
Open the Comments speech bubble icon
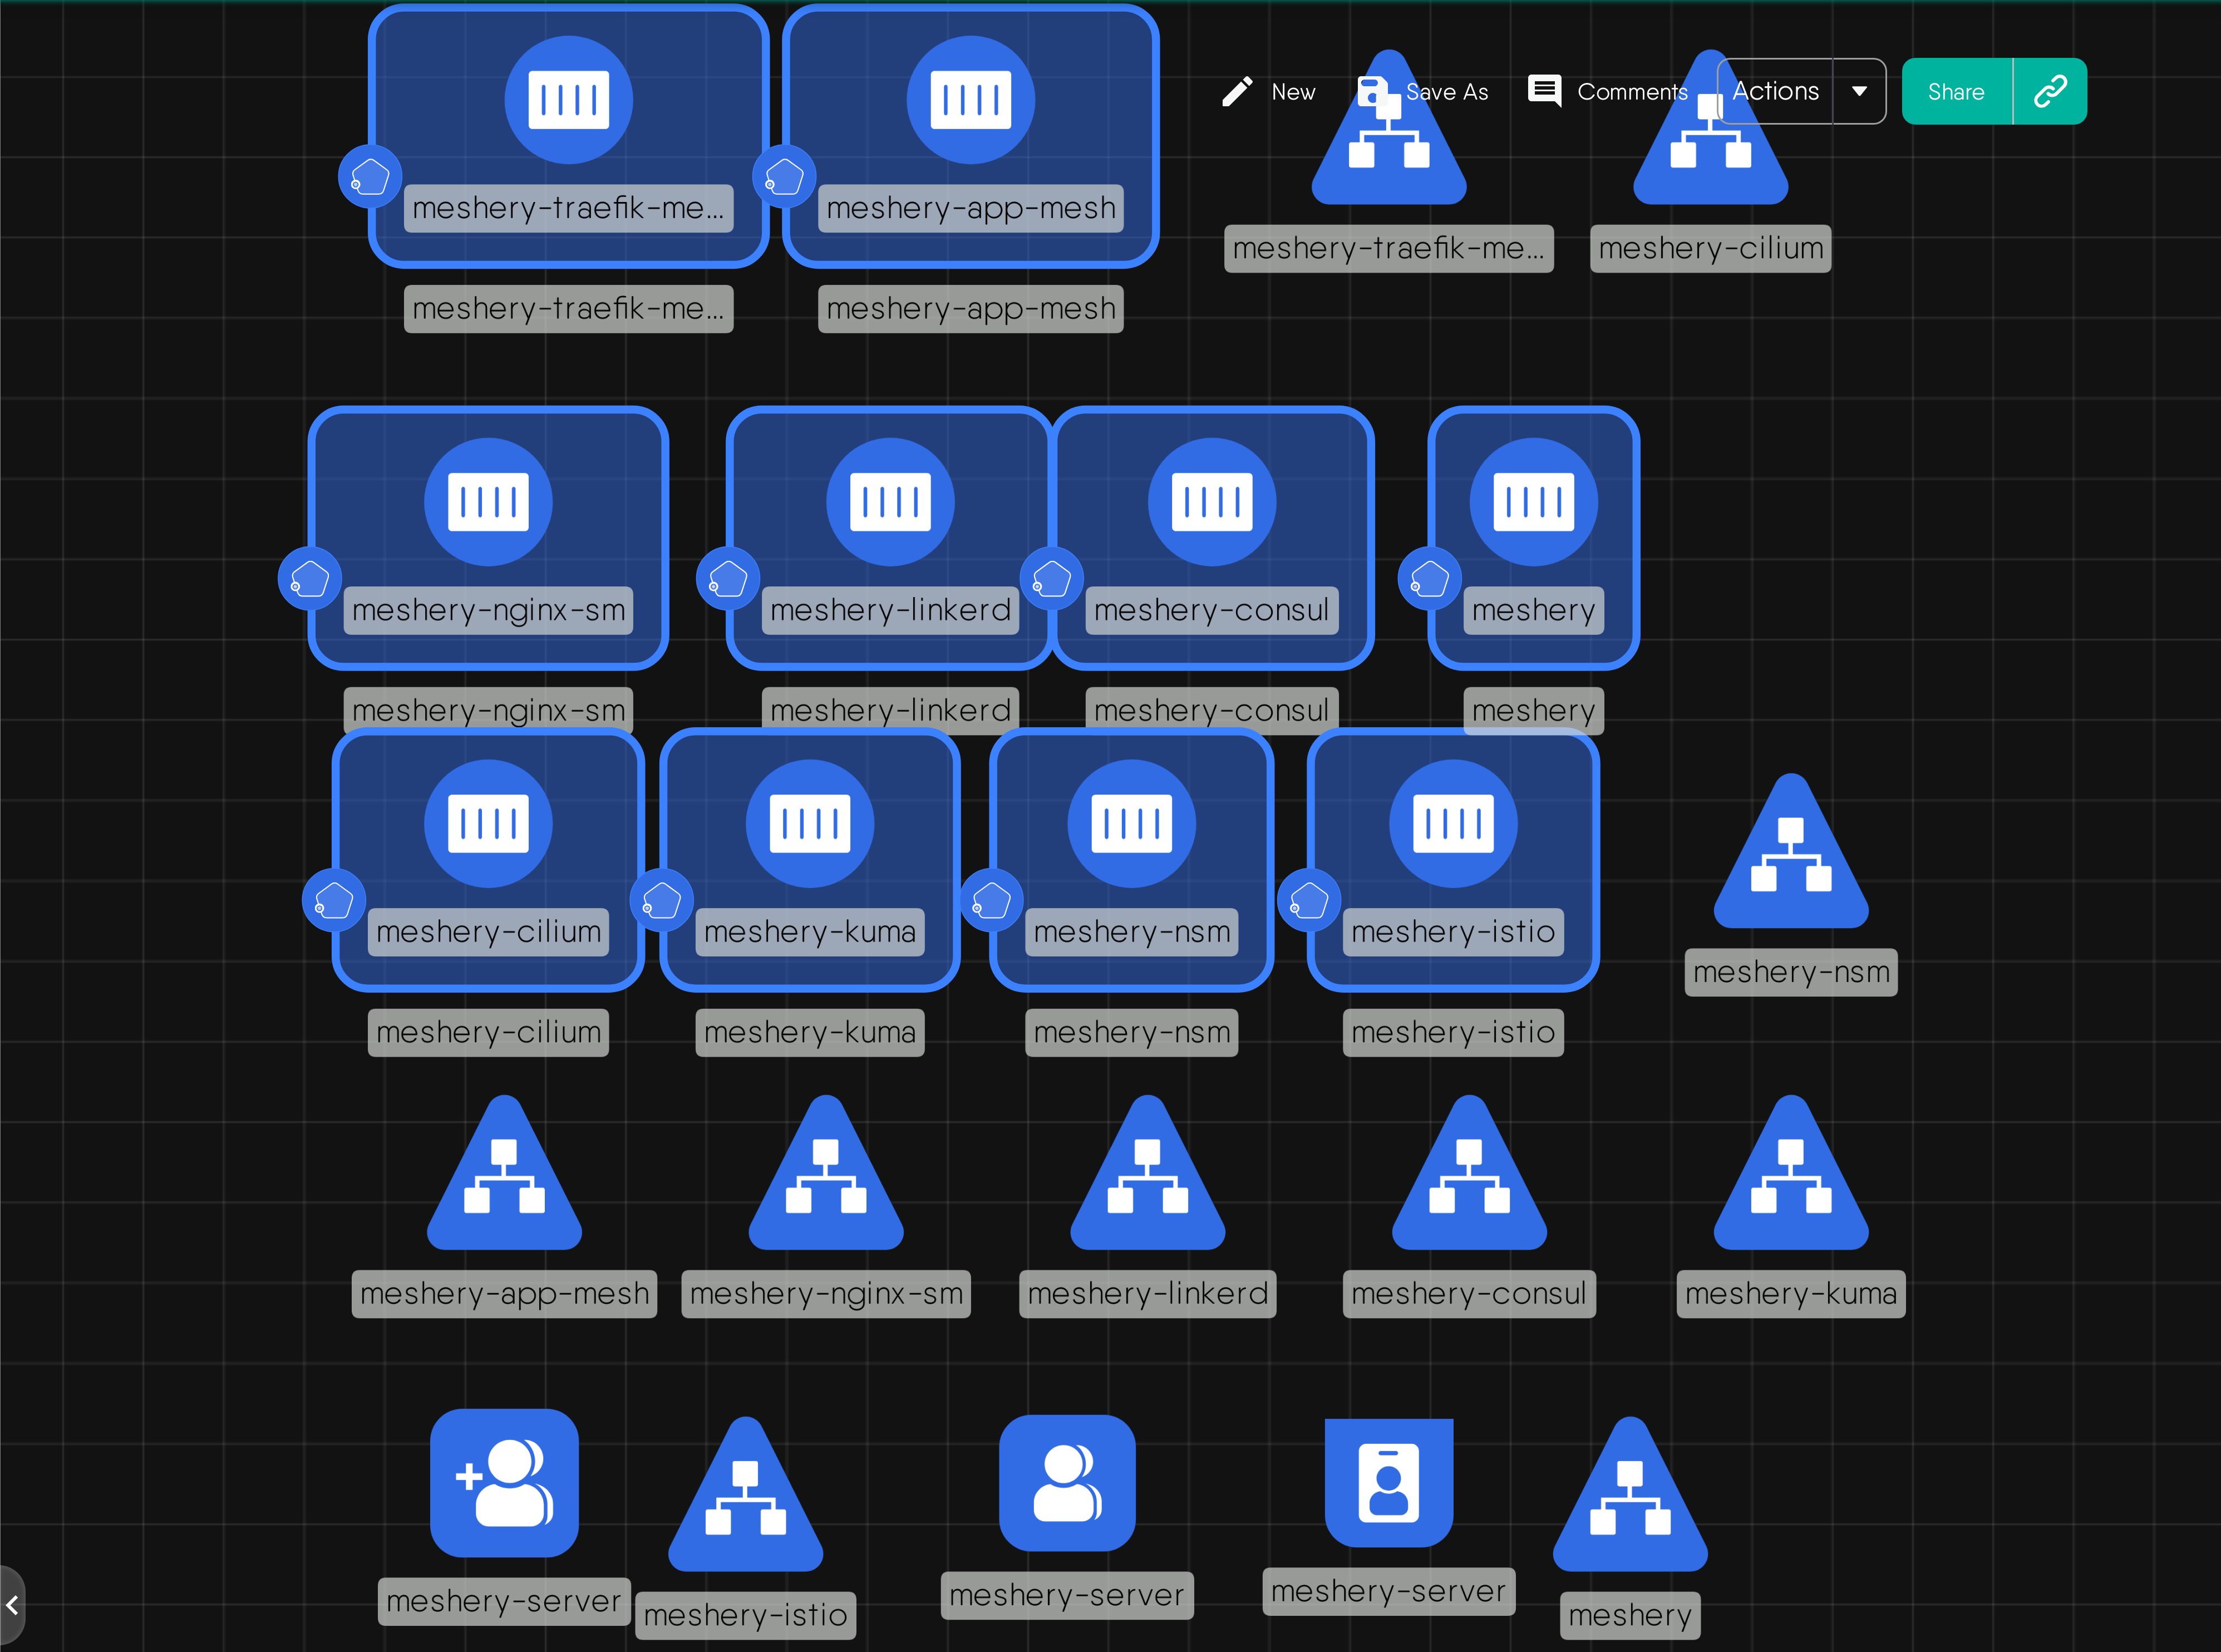click(x=1544, y=91)
